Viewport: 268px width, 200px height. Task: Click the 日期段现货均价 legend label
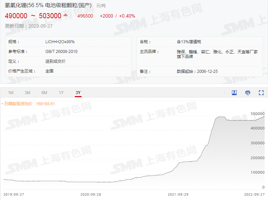tap(29, 104)
